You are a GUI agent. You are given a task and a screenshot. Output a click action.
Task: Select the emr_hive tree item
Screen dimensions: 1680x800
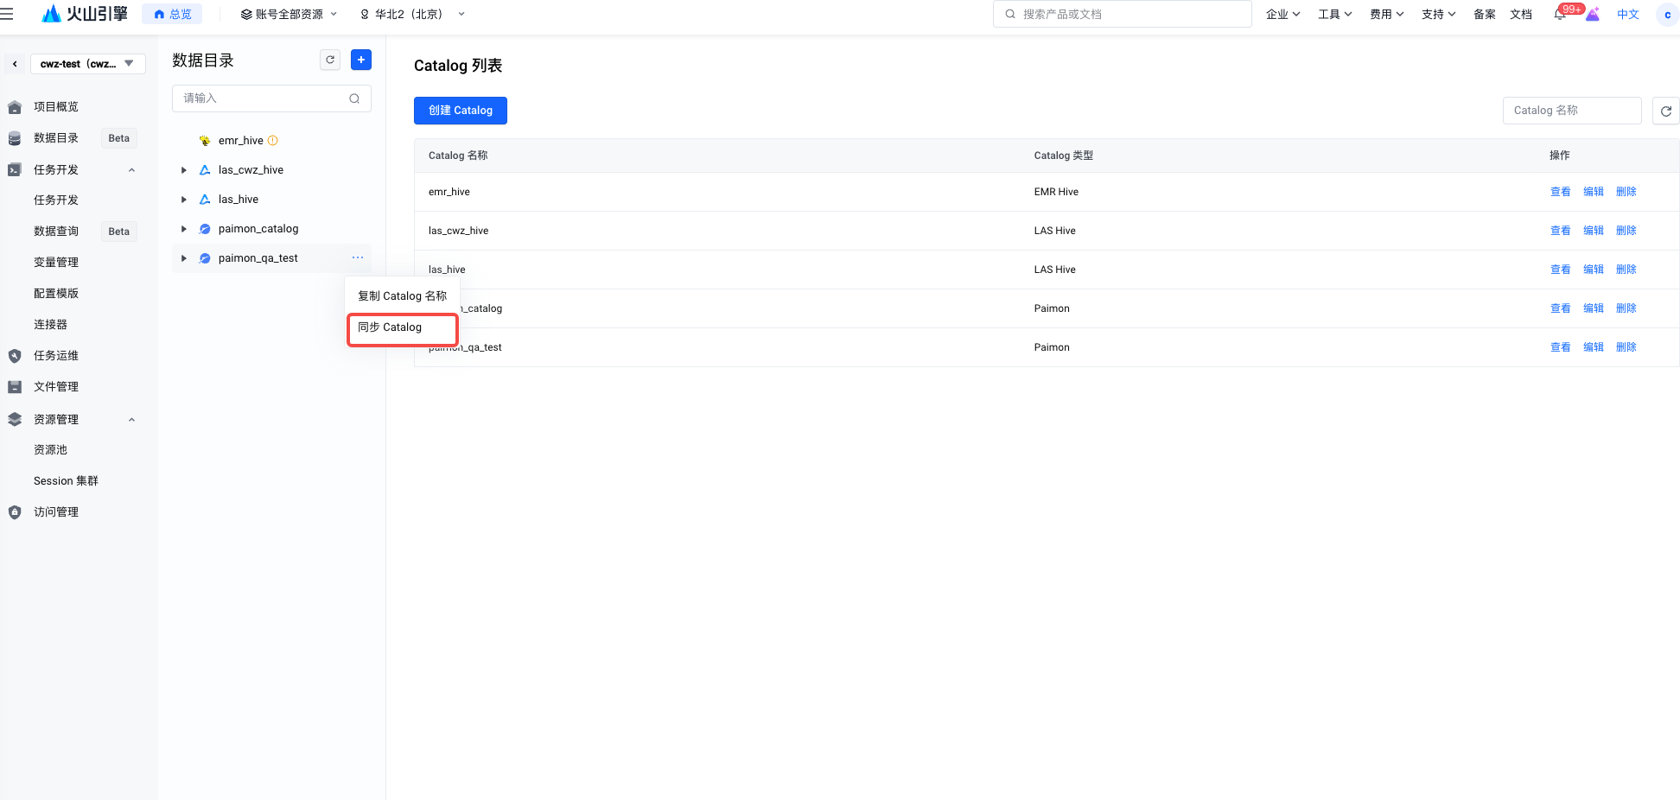[240, 141]
